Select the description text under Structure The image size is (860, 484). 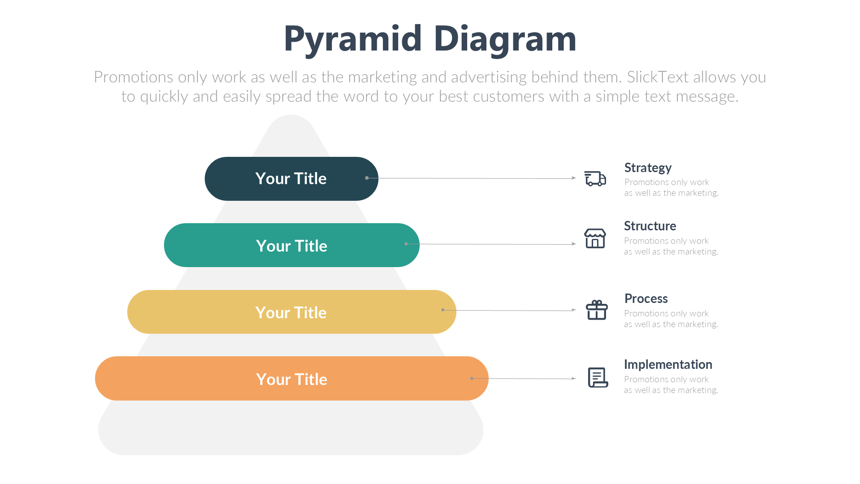click(x=671, y=246)
